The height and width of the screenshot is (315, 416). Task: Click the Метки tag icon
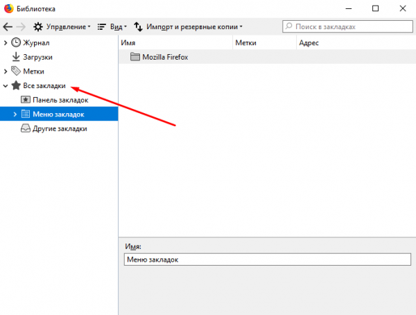[16, 71]
